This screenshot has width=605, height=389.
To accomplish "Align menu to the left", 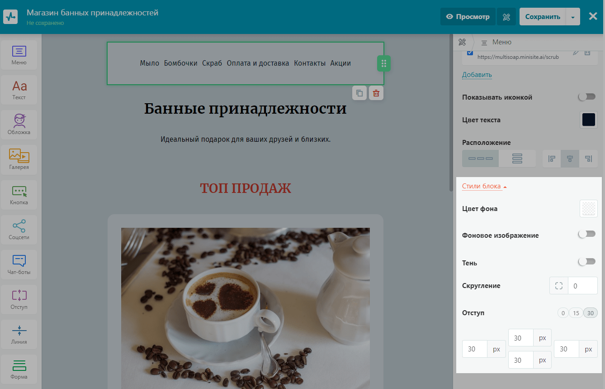I will coord(552,158).
